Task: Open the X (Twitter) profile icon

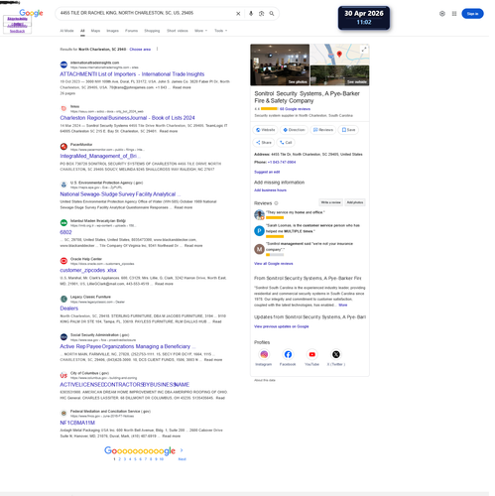Action: pos(336,354)
